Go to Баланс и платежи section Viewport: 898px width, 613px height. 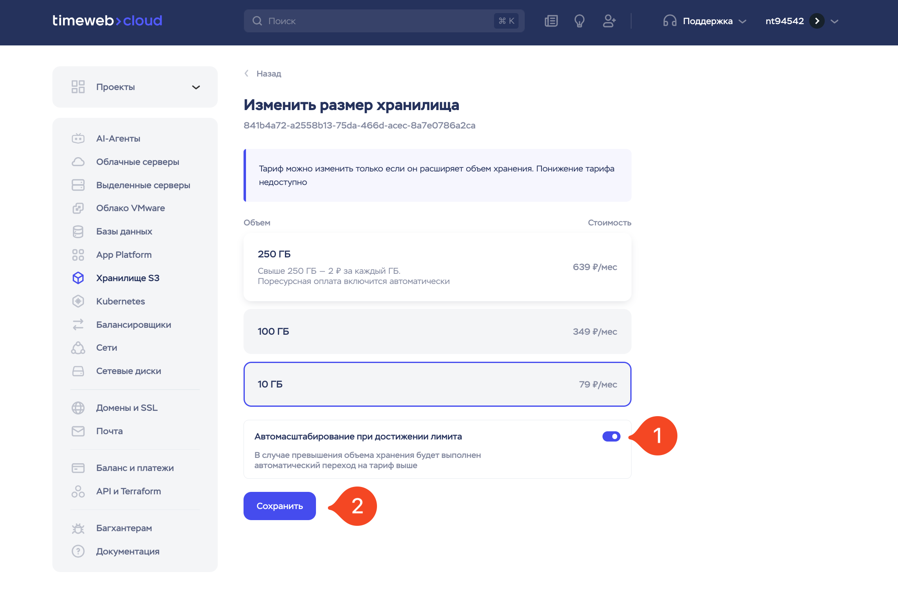pyautogui.click(x=135, y=468)
